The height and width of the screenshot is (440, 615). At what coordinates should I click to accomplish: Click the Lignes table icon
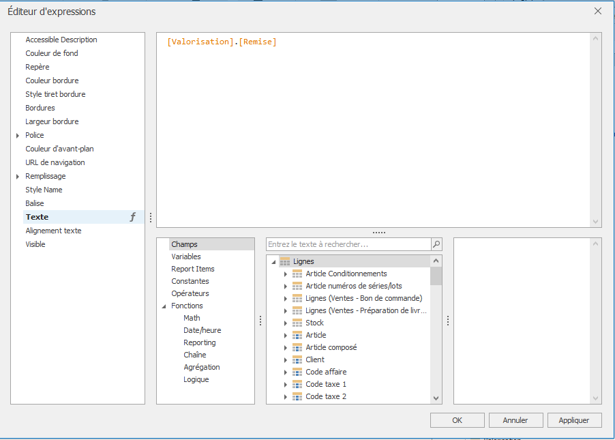pyautogui.click(x=285, y=261)
